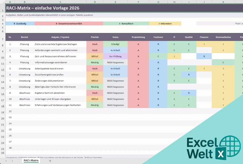Image resolution: width=243 pixels, height=164 pixels.
Task: Click the next sheet navigation arrow
Action: point(12,161)
